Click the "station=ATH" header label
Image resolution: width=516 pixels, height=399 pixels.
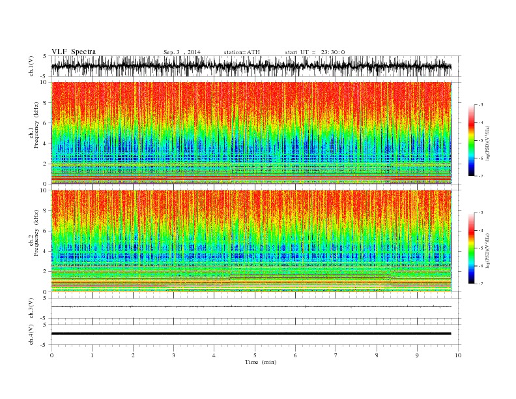tap(242, 52)
